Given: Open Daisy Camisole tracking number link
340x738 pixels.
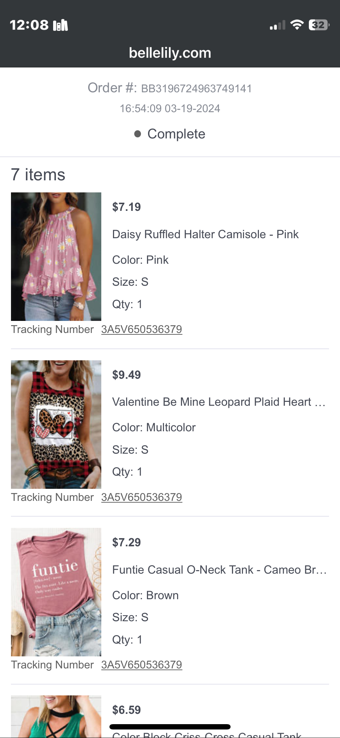Looking at the screenshot, I should coord(142,329).
